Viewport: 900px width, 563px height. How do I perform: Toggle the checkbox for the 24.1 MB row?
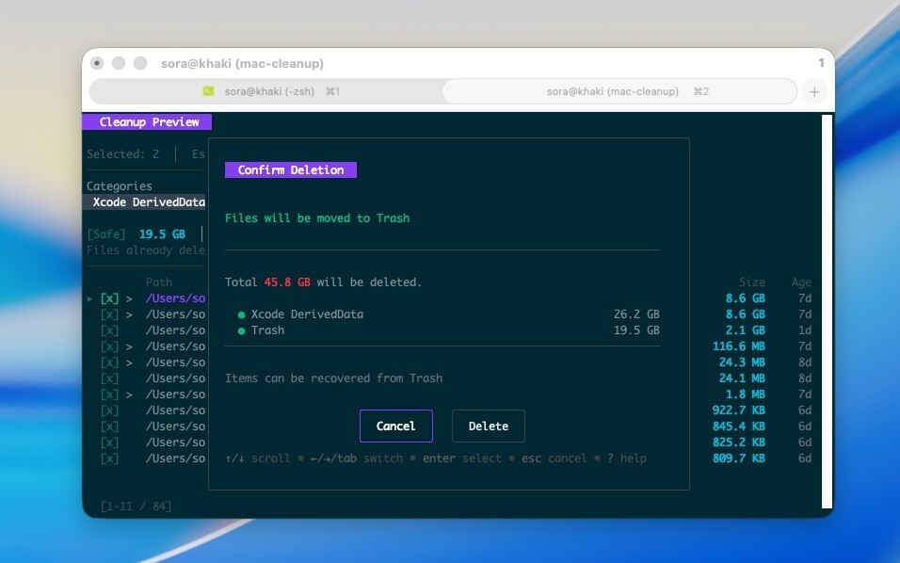click(x=109, y=378)
